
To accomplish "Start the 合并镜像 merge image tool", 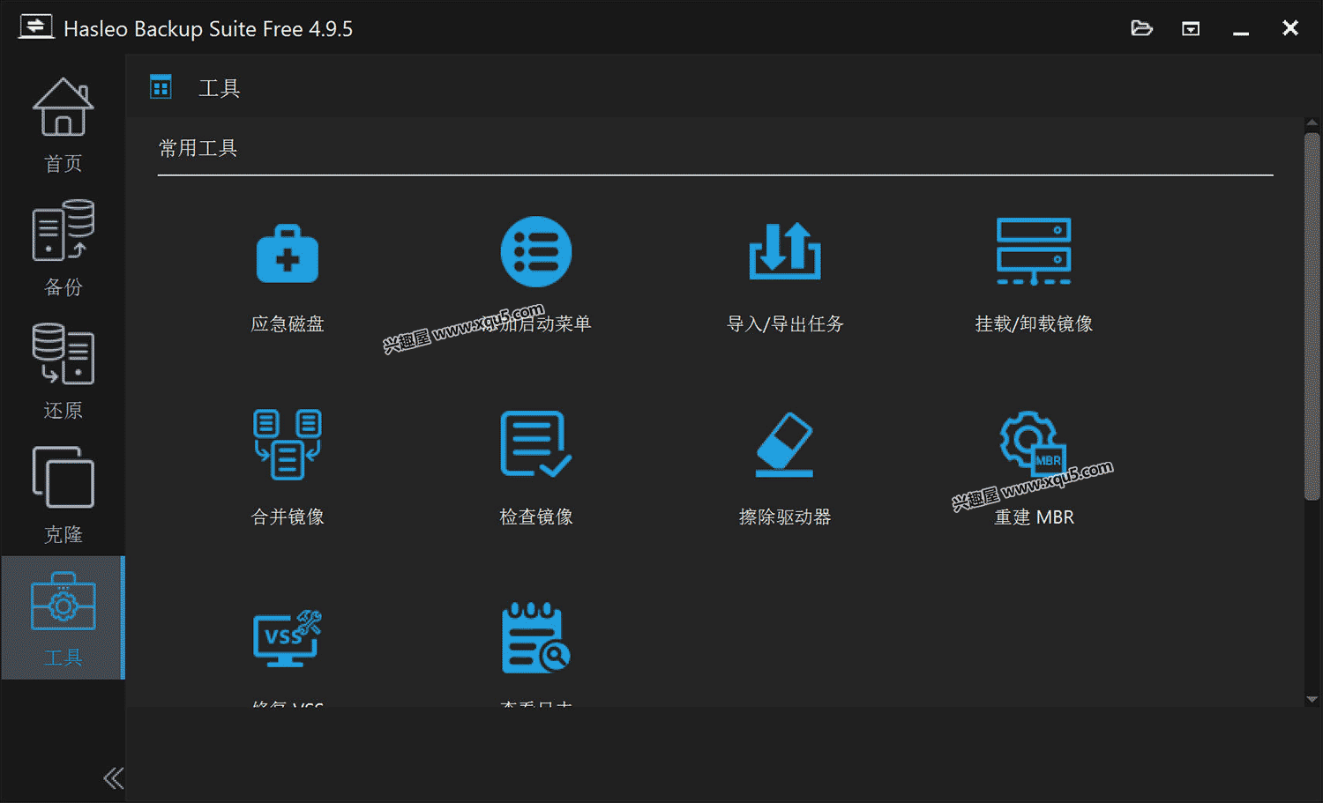I will click(288, 444).
